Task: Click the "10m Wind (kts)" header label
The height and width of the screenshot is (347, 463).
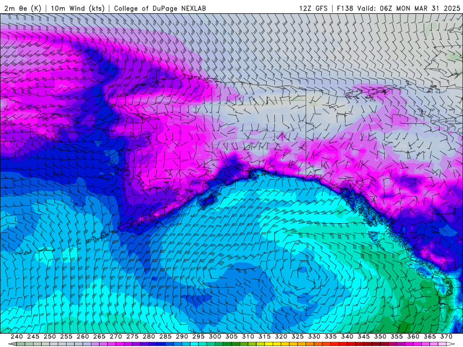Action: click(x=78, y=8)
